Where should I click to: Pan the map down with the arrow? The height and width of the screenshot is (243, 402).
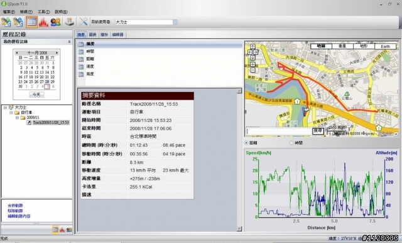pos(253,58)
